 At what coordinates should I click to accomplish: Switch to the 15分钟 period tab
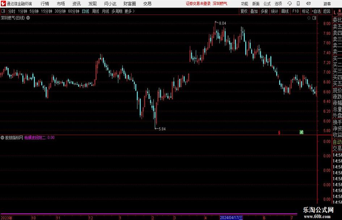coord(47,11)
